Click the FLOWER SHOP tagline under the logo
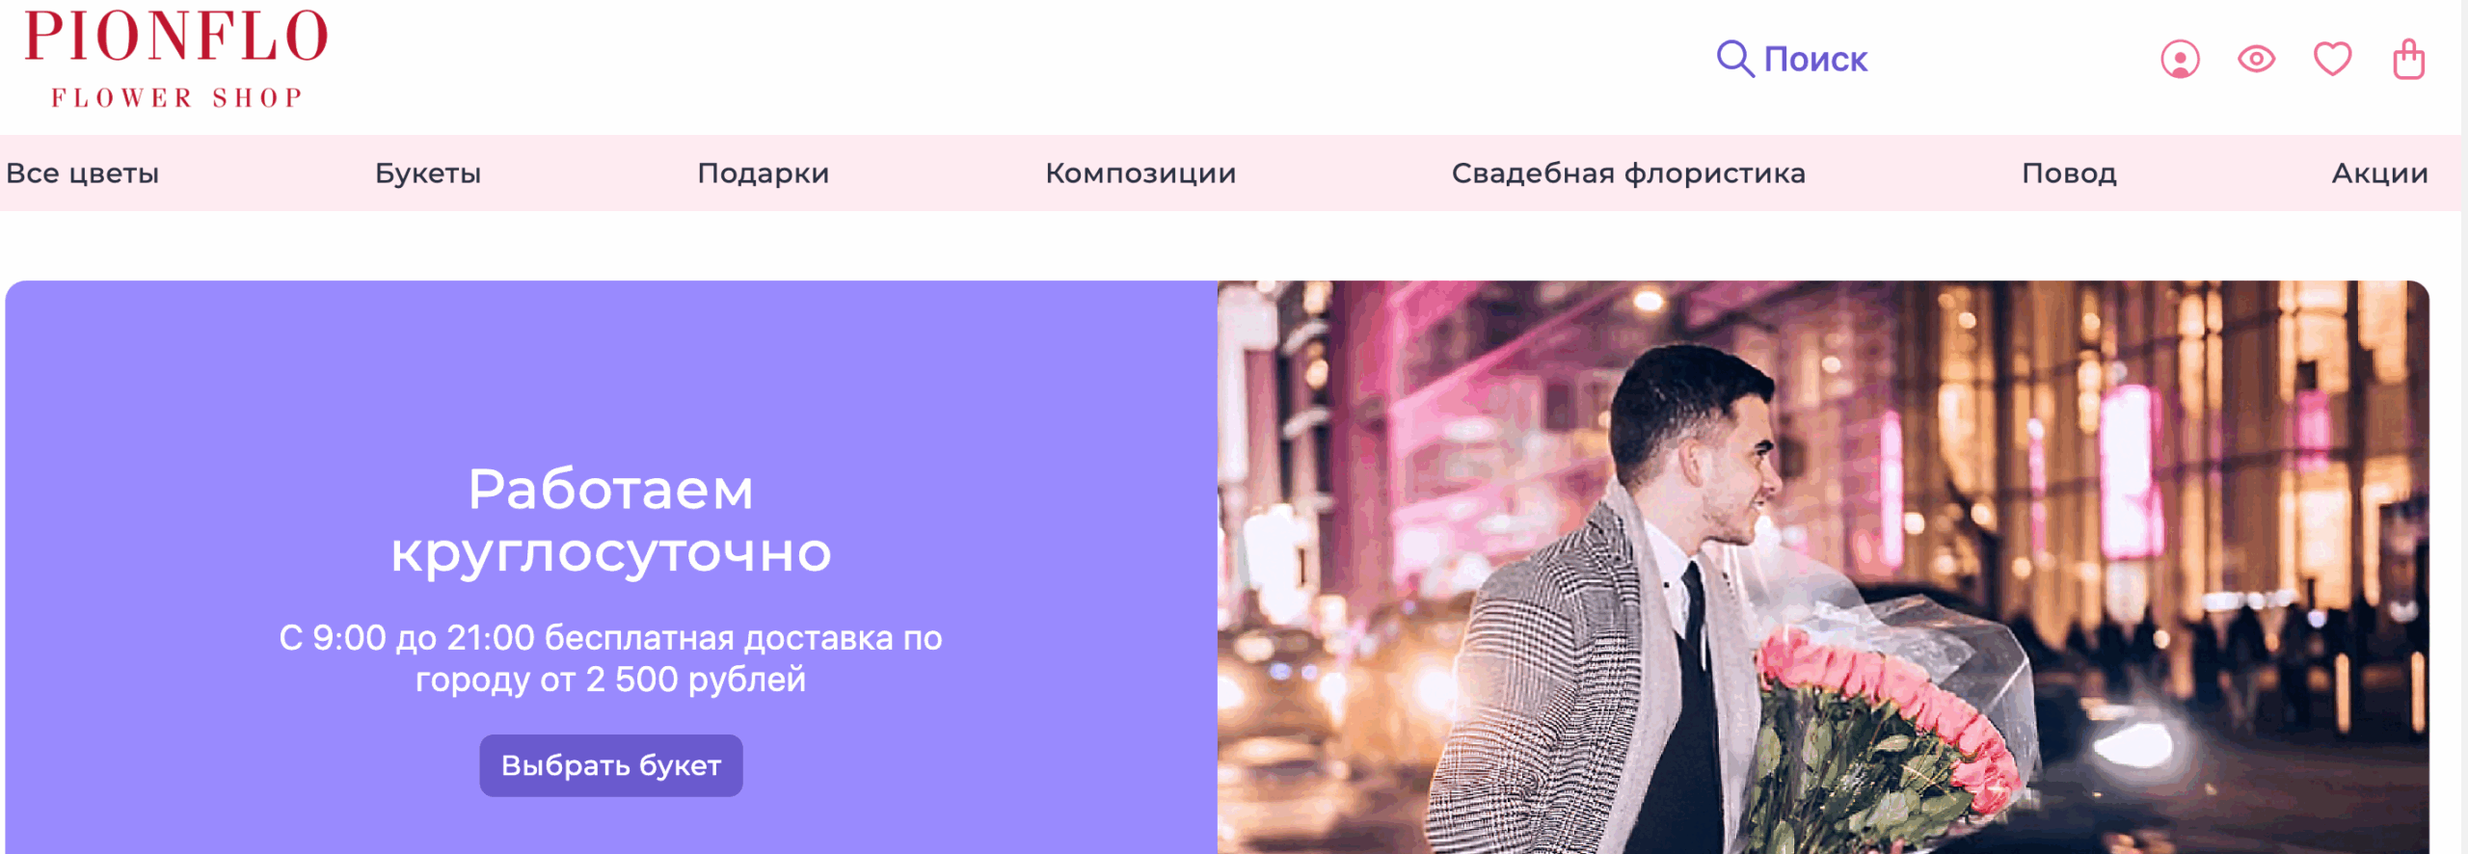The height and width of the screenshot is (854, 2468). click(176, 97)
